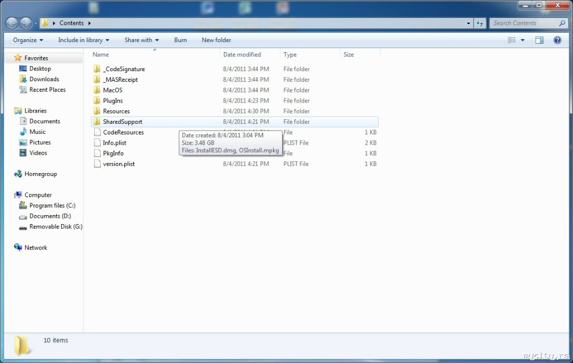Image resolution: width=573 pixels, height=363 pixels.
Task: Select Documents under Libraries
Action: 45,121
